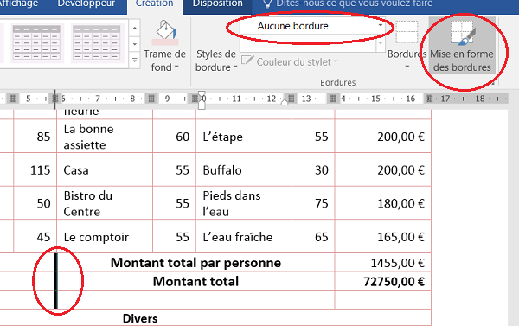Click the right indent marker on ruler
519x326 pixels.
point(285,103)
